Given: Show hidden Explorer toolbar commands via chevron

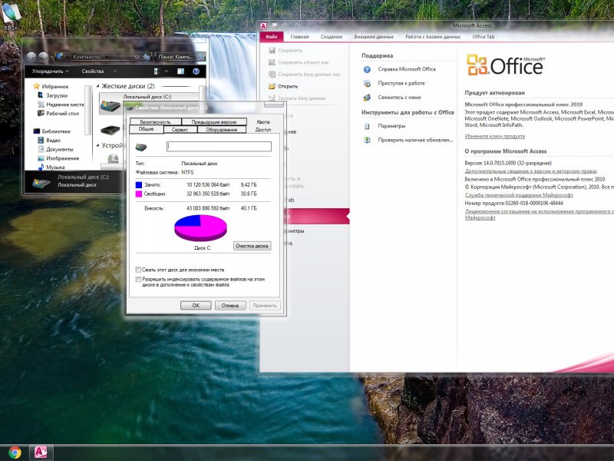Looking at the screenshot, I should click(114, 71).
